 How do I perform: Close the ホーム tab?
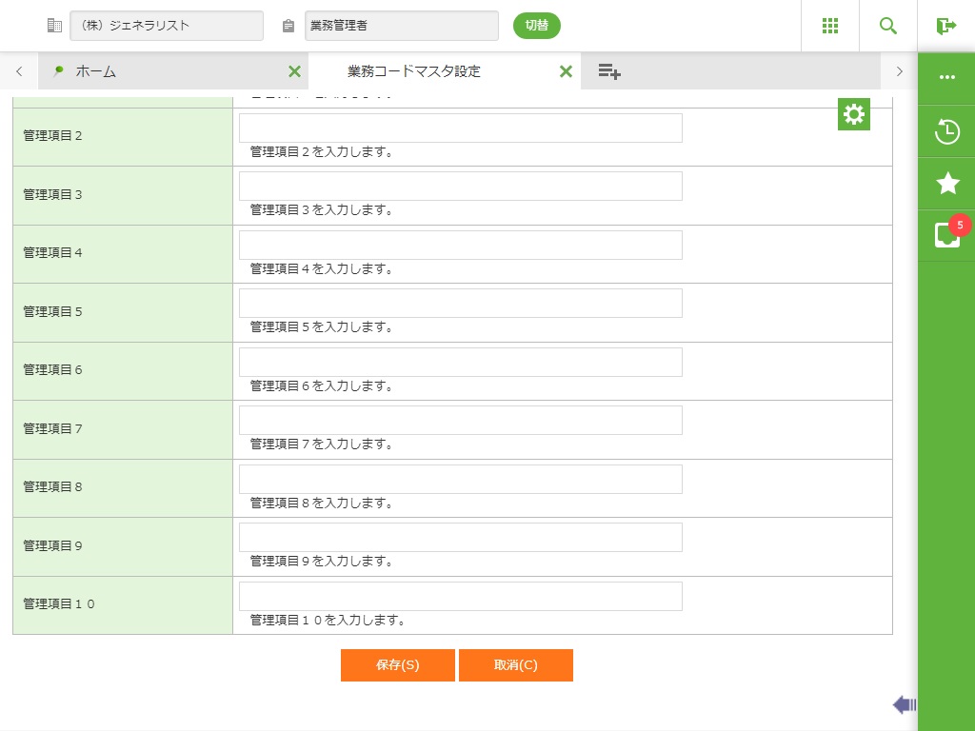(x=294, y=71)
